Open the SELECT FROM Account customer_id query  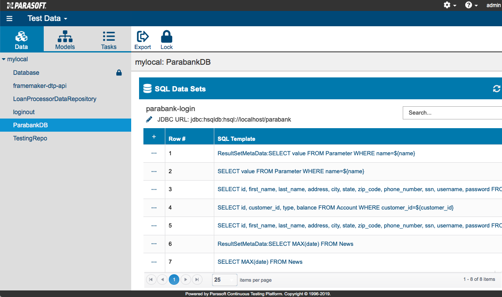[x=335, y=208]
